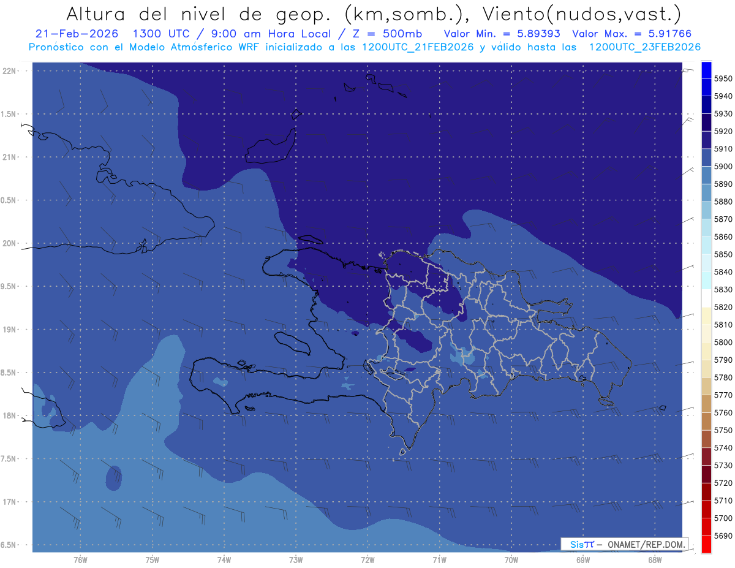Click the '5800' legend value
Viewport: 735px width, 568px height.
pos(723,343)
